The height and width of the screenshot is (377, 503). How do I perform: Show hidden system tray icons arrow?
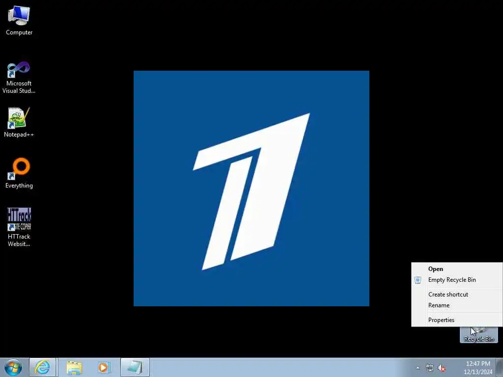(418, 368)
